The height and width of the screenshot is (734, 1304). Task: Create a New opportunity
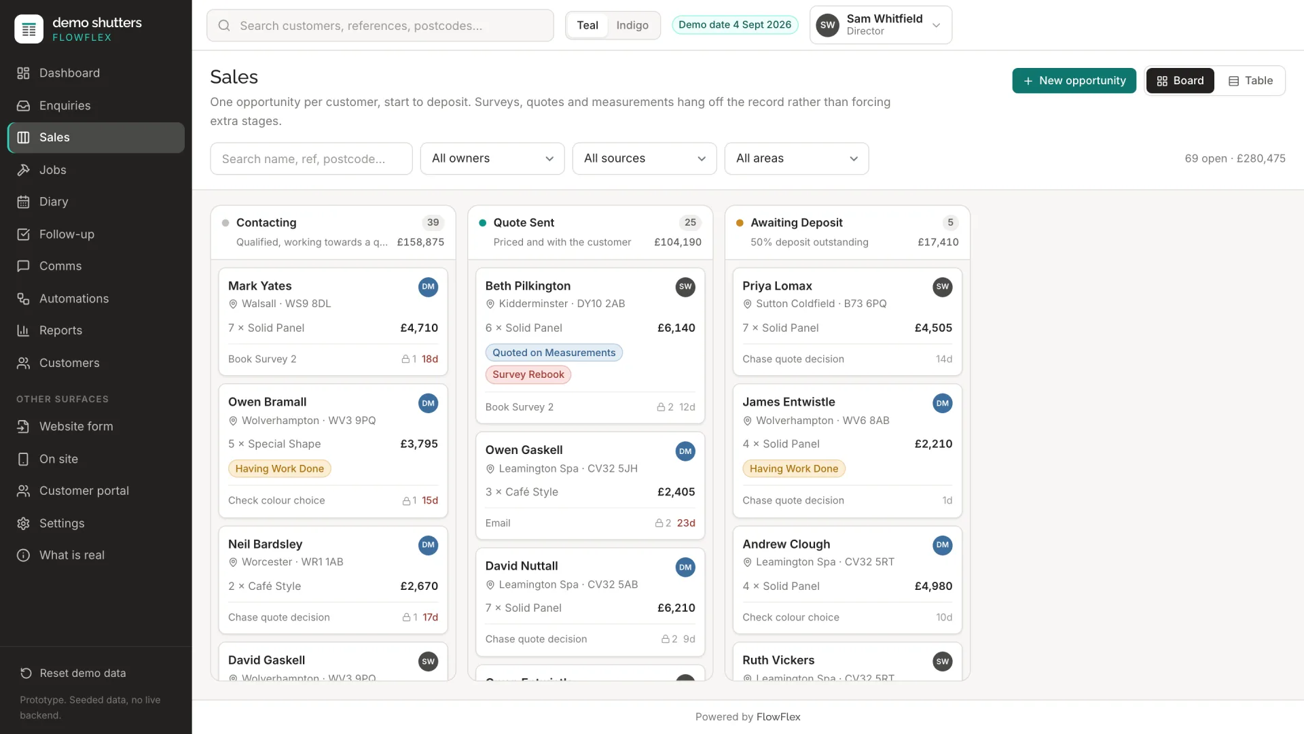point(1074,81)
